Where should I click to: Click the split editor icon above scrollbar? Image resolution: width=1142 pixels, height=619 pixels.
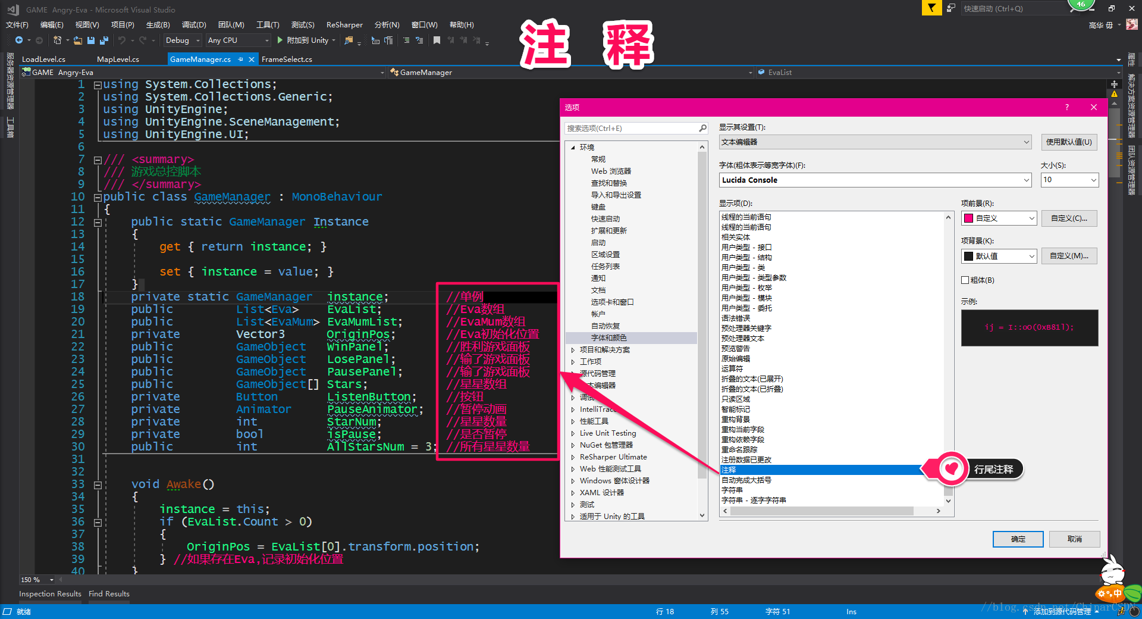click(x=1115, y=84)
